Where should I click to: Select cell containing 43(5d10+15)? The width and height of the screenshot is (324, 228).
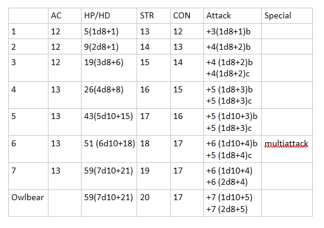[x=109, y=122]
